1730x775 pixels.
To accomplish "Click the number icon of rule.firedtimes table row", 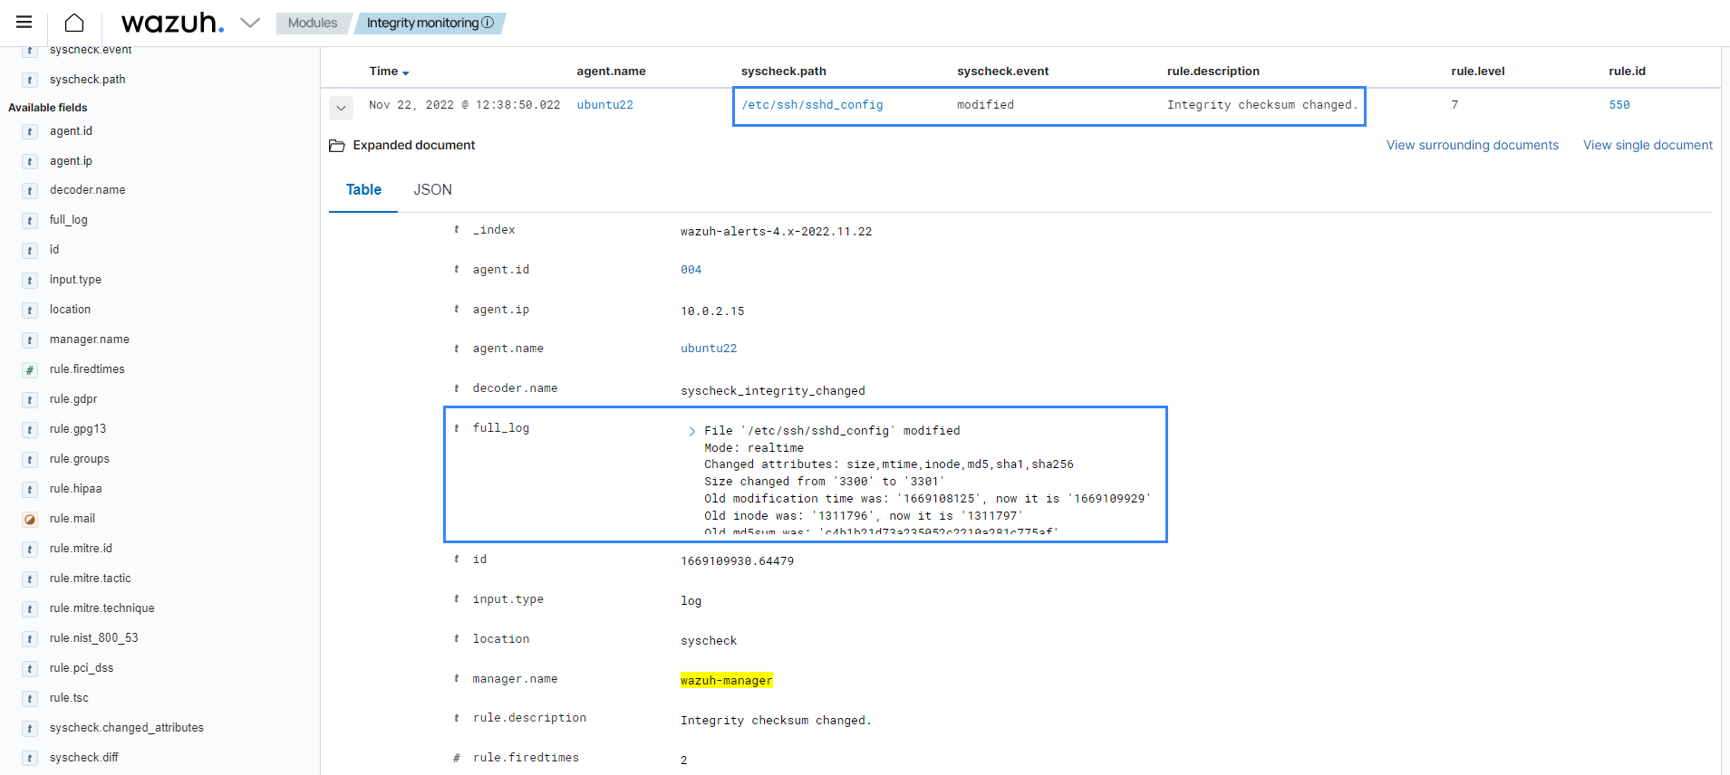I will [456, 759].
